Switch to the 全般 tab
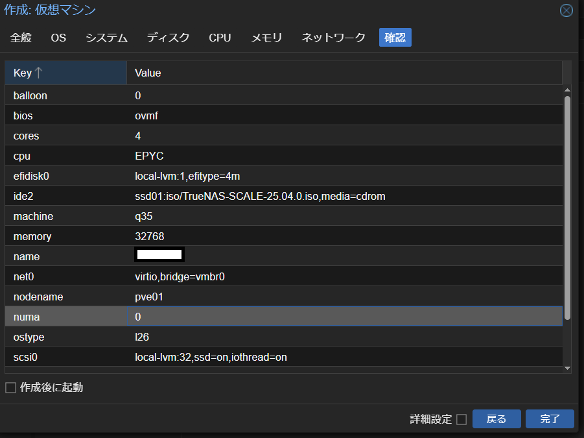This screenshot has width=584, height=438. [x=21, y=38]
